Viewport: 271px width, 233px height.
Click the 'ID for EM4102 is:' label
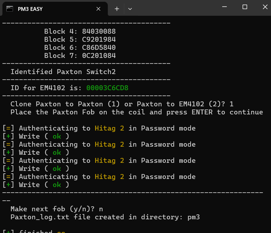46,88
